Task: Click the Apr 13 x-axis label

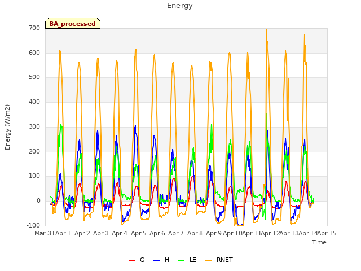Action: pos(289,233)
